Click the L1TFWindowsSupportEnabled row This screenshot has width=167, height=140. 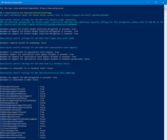coord(23,126)
